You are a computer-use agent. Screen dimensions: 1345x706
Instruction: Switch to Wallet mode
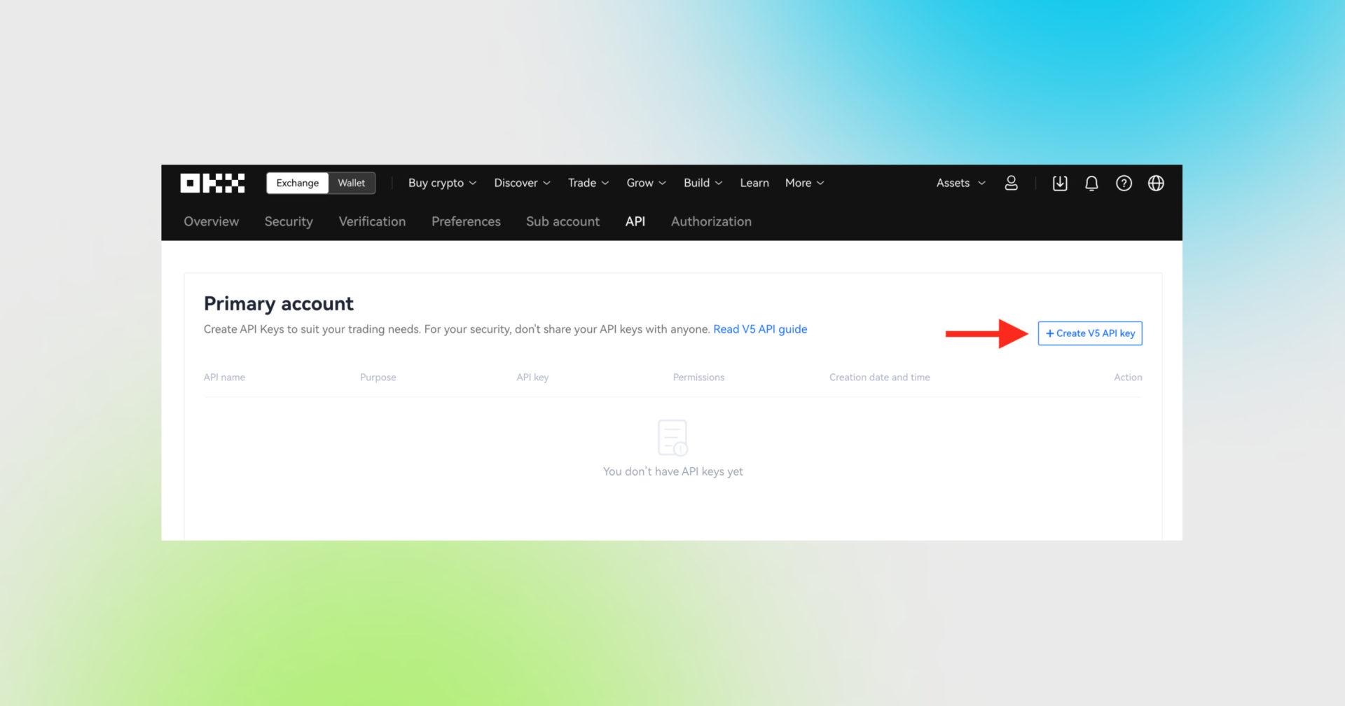tap(351, 183)
